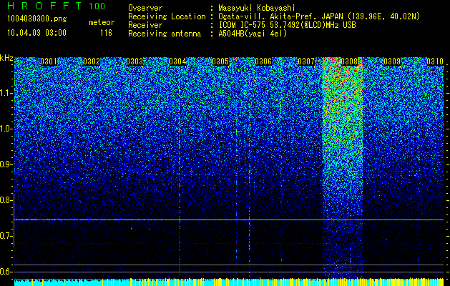
Task: Click the 0307 time marker
Action: point(306,61)
